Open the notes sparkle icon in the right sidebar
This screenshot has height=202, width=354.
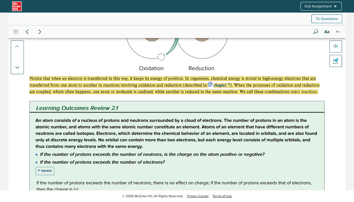pyautogui.click(x=335, y=61)
